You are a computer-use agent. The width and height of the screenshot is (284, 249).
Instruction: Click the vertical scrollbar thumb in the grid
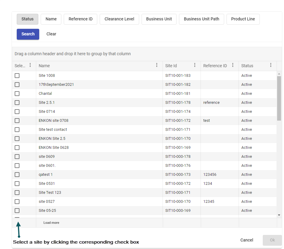(279, 98)
